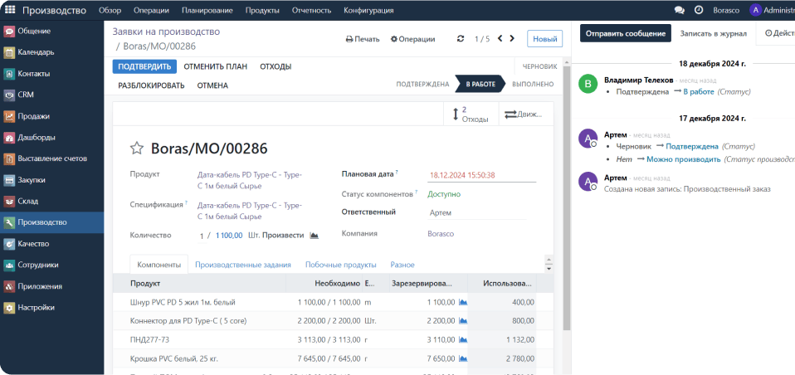The image size is (795, 375).
Task: Click forecast chart icon in Крошка PVC row
Action: click(462, 358)
